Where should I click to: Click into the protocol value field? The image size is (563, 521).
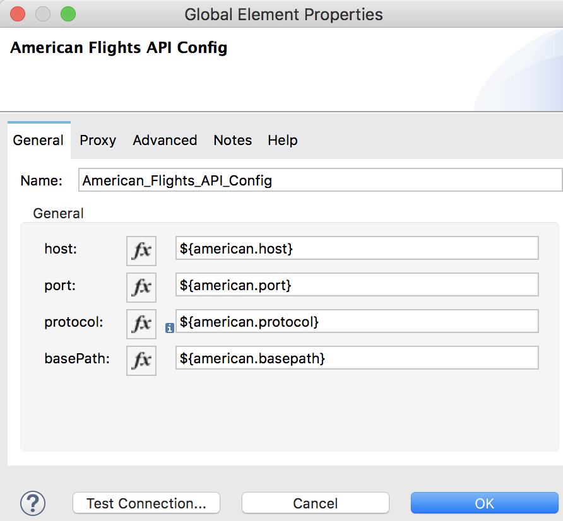point(357,321)
